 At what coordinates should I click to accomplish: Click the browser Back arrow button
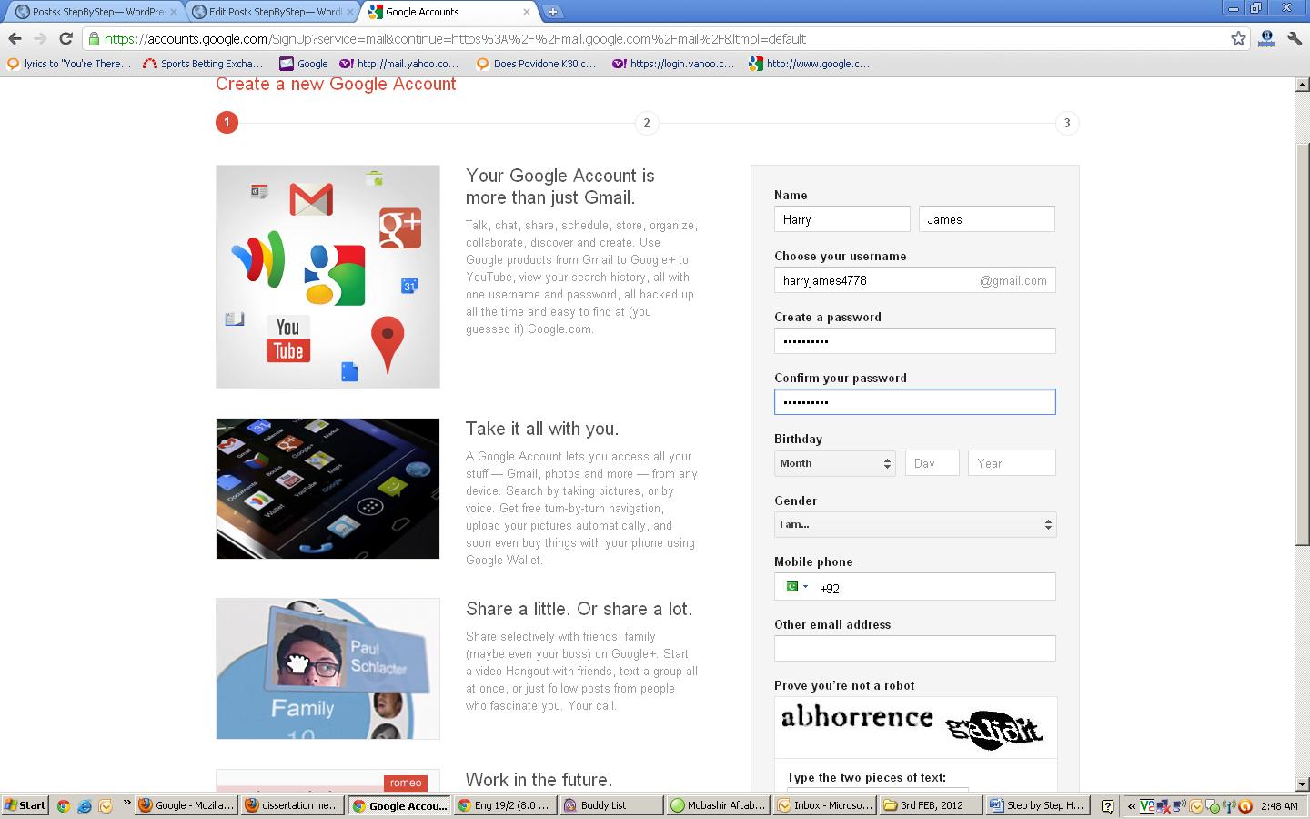point(15,38)
